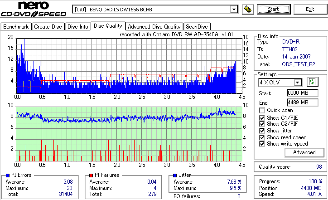
Task: Click the Nero CD-DVD Speed logo
Action: [x=34, y=9]
